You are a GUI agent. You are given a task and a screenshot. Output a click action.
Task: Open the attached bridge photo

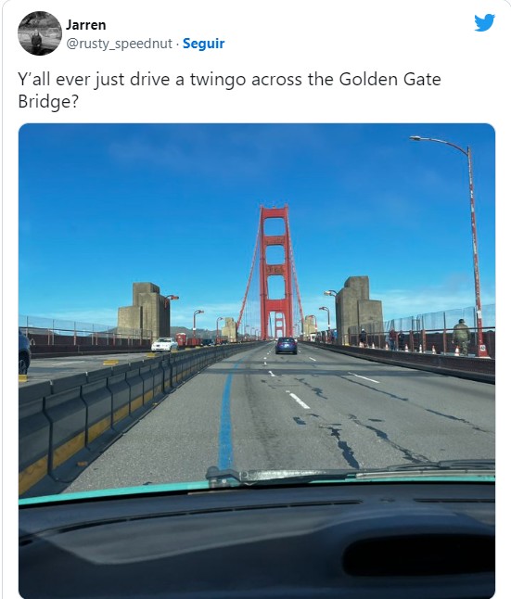point(257,361)
